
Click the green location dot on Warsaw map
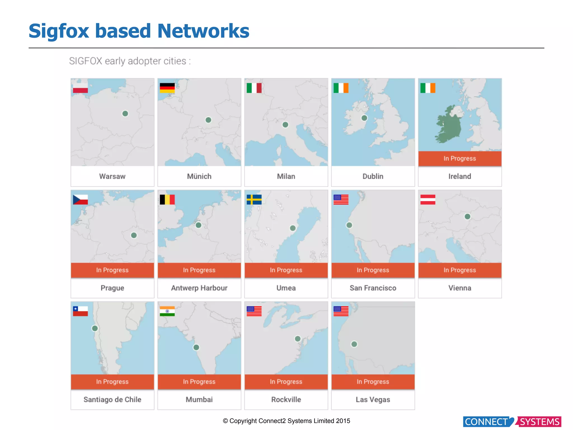125,114
